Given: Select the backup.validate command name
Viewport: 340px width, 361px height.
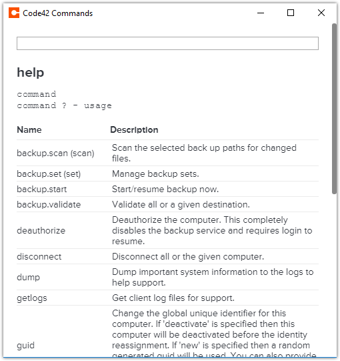Looking at the screenshot, I should [x=49, y=205].
